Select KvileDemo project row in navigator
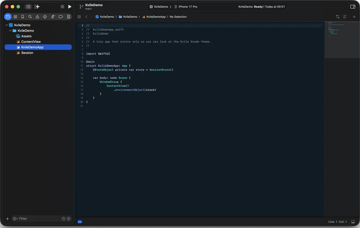This screenshot has height=228, width=360. coord(38,25)
